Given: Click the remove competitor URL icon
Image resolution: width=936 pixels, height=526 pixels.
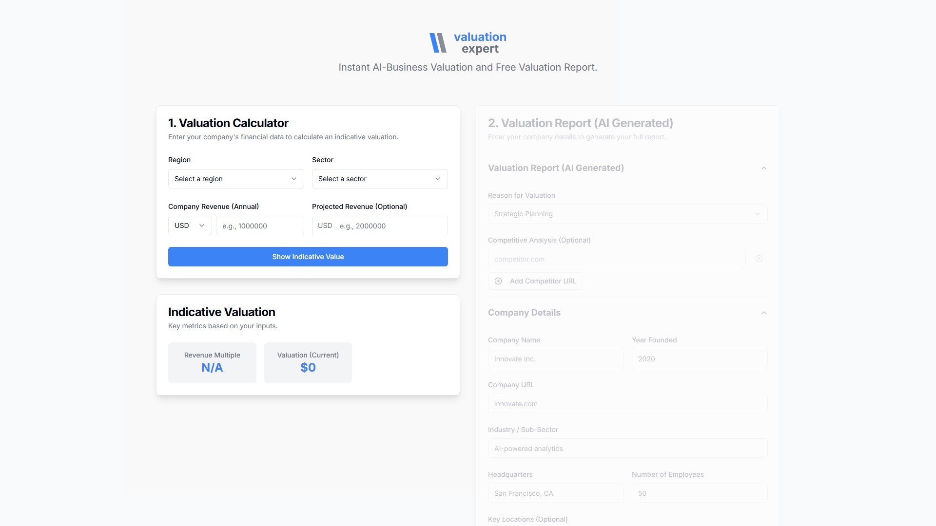Looking at the screenshot, I should click(x=759, y=259).
